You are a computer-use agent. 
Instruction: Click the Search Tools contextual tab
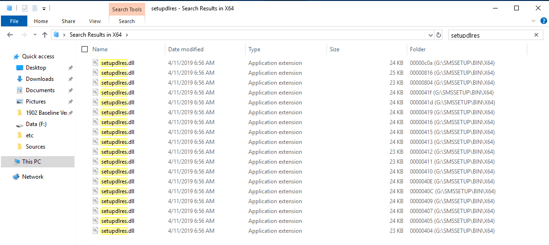[127, 9]
